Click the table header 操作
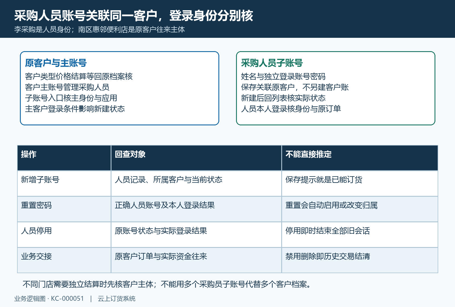This screenshot has height=307, width=455. pos(64,158)
